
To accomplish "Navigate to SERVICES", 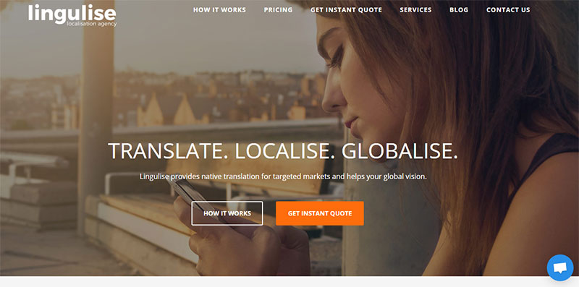I will click(415, 10).
